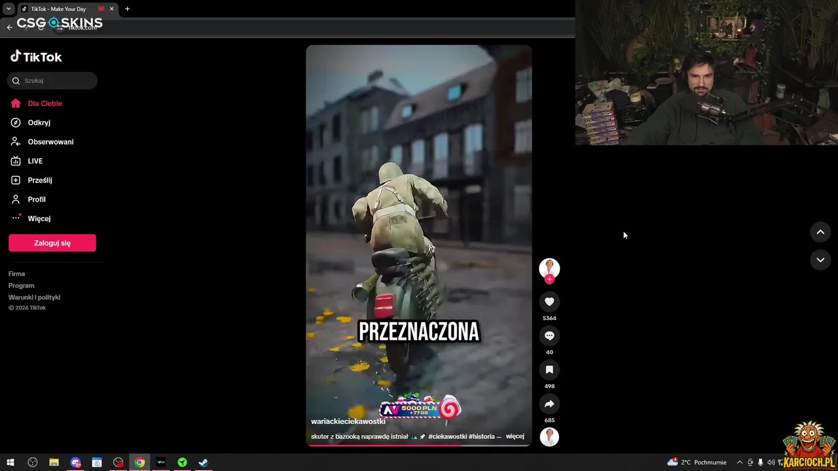Viewport: 838px width, 471px height.
Task: Click the #historia hashtag
Action: [x=482, y=436]
